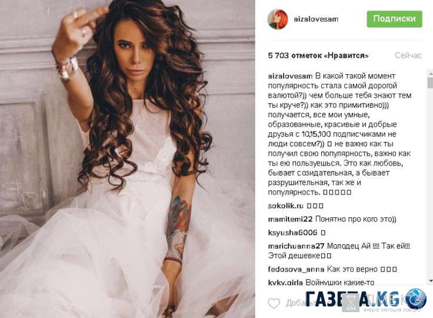
Task: Click the globe icon in watermark
Action: coord(416,299)
